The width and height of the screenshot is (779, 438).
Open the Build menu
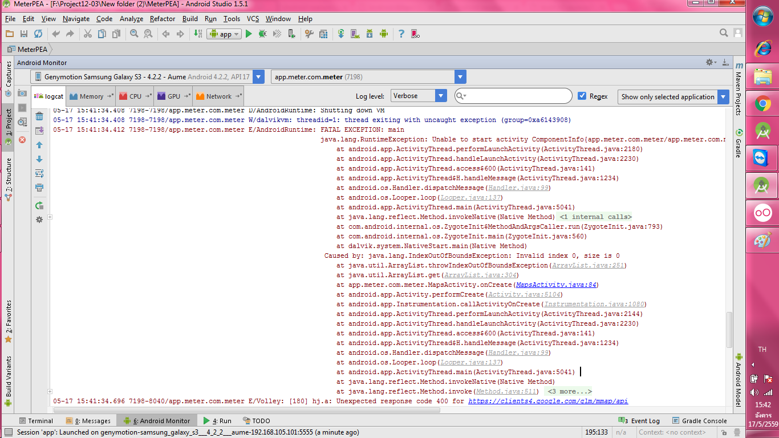190,19
